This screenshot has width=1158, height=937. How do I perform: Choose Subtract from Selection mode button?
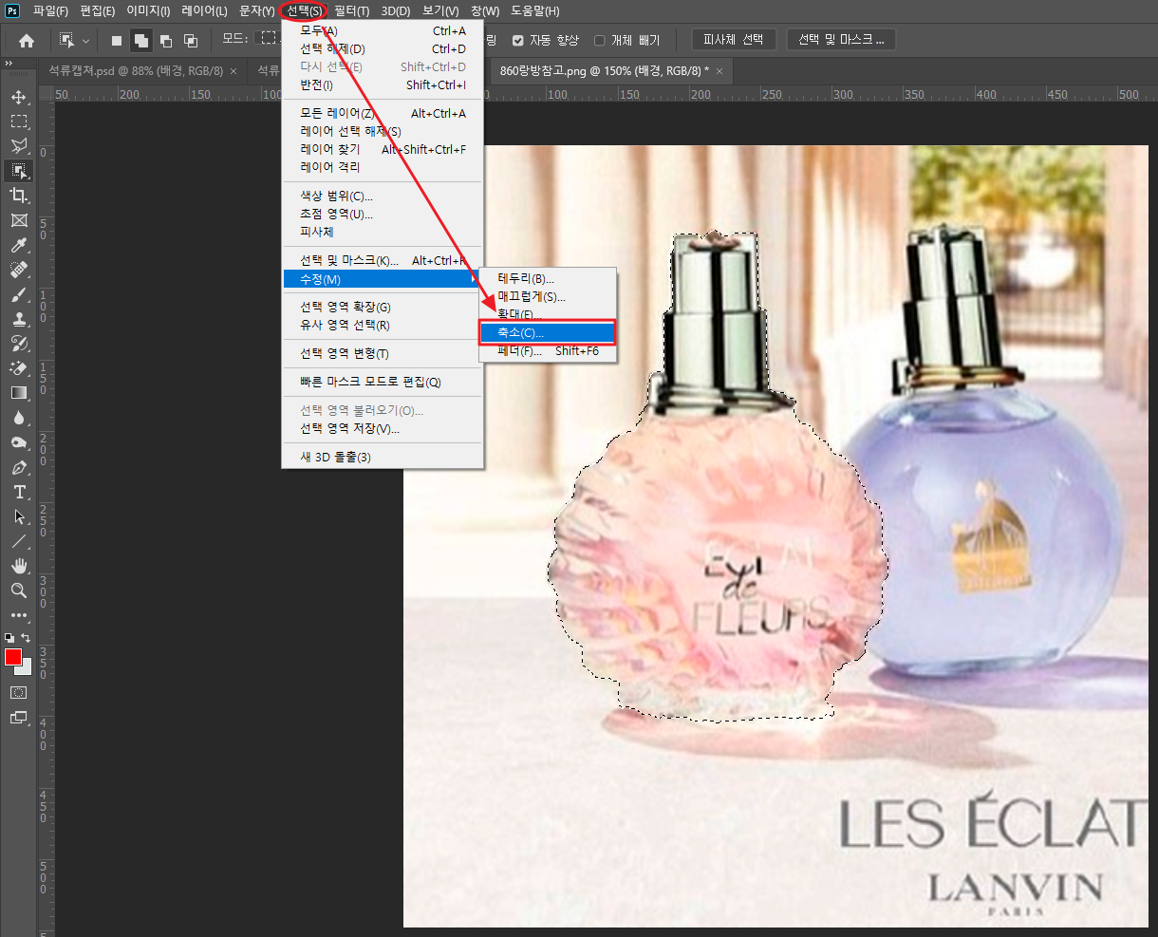(166, 40)
